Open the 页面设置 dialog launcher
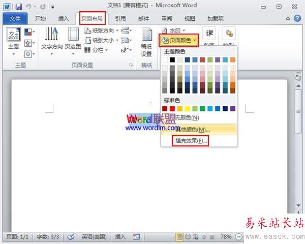 coord(131,65)
